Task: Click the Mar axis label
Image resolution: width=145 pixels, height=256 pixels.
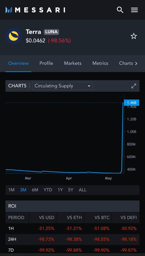Action: coord(28,178)
